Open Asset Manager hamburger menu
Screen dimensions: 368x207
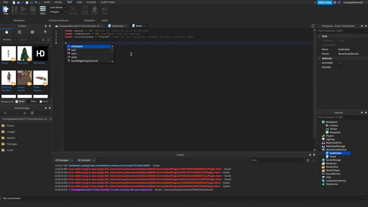pos(5,113)
